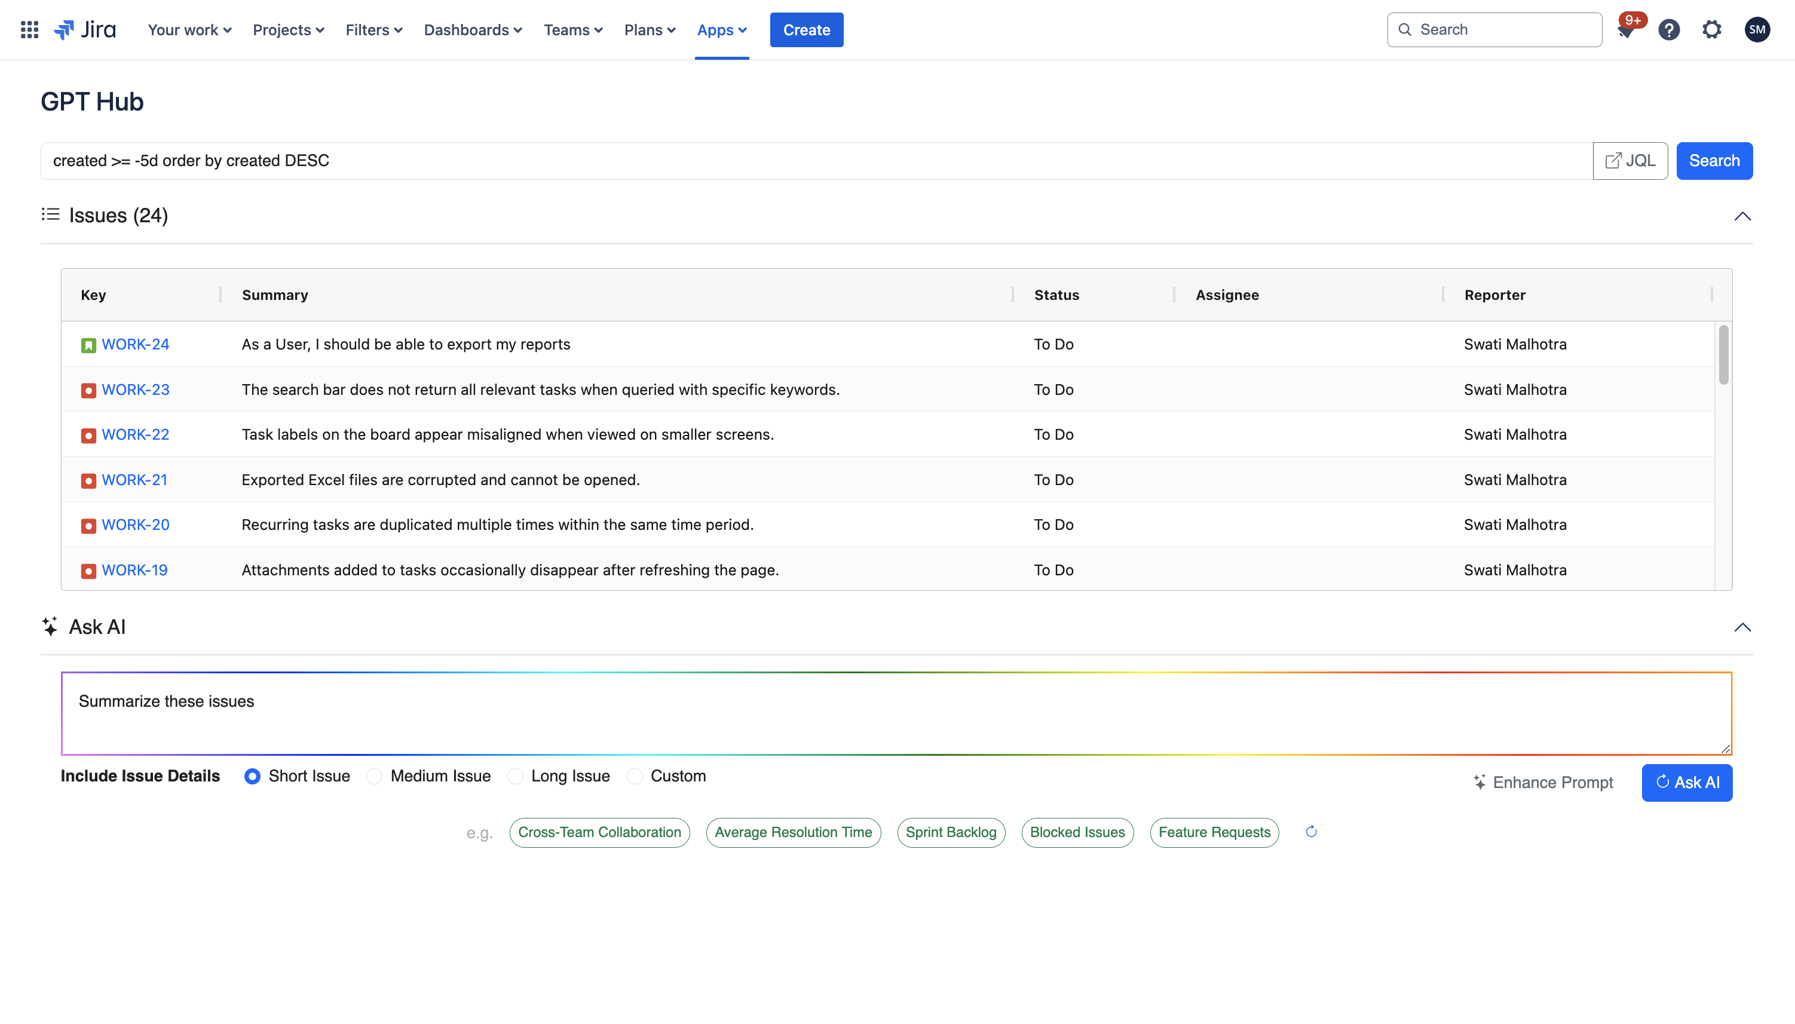Click the issues table vertical scrollbar
1795x1024 pixels.
pos(1723,355)
